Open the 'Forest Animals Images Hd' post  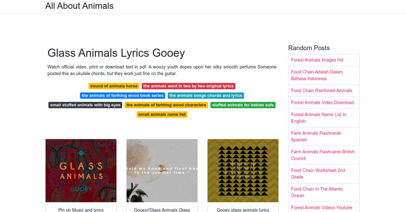pos(317,60)
